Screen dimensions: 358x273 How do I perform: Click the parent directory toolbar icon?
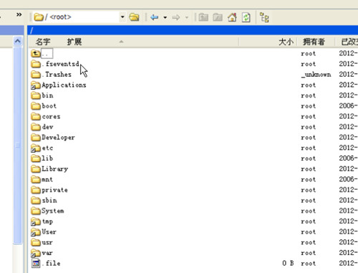coord(203,17)
